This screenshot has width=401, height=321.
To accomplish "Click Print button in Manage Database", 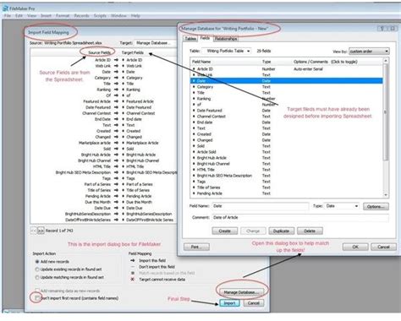I will (x=196, y=247).
